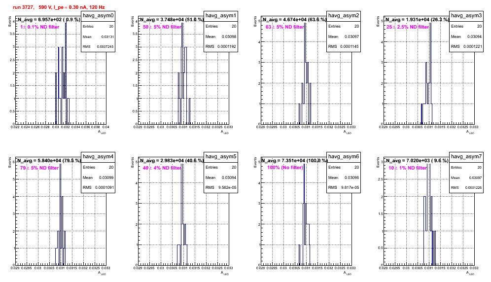Click Entries 20 in havg_asym2 box
The height and width of the screenshot is (282, 491).
(x=344, y=26)
